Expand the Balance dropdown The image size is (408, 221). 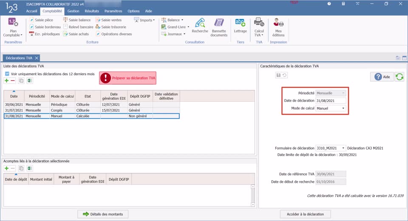[172, 20]
